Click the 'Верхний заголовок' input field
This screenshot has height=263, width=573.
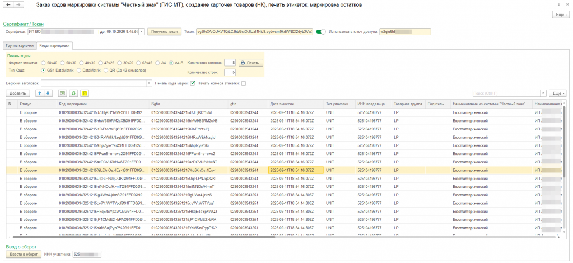pos(92,83)
